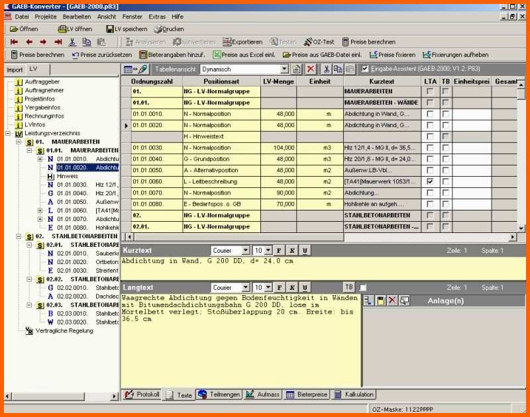Click Exportieren in the toolbar
Screen dimensions: 530x417
tap(242, 42)
